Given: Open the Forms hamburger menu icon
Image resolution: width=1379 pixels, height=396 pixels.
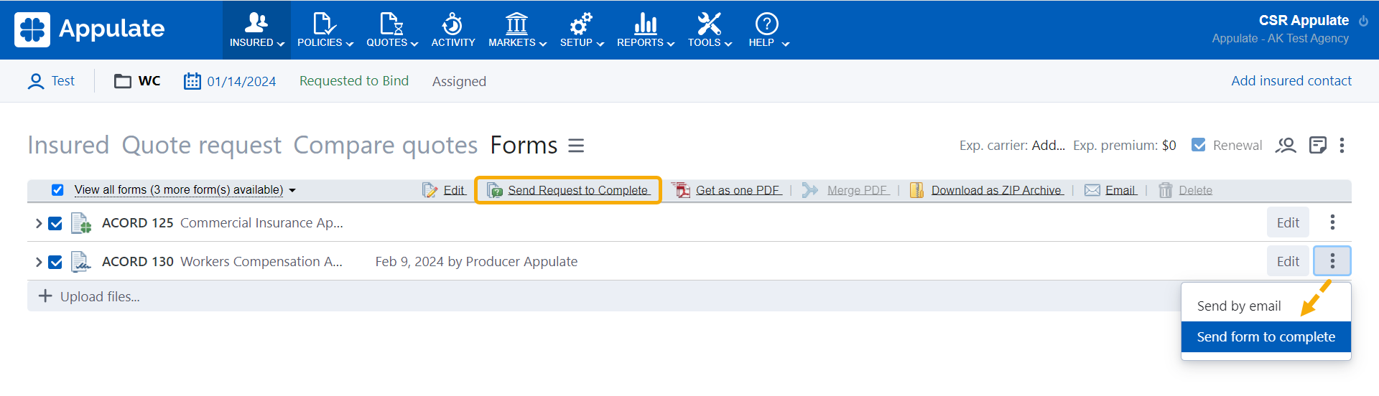Looking at the screenshot, I should click(576, 146).
